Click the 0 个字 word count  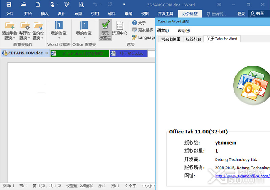click(x=130, y=186)
